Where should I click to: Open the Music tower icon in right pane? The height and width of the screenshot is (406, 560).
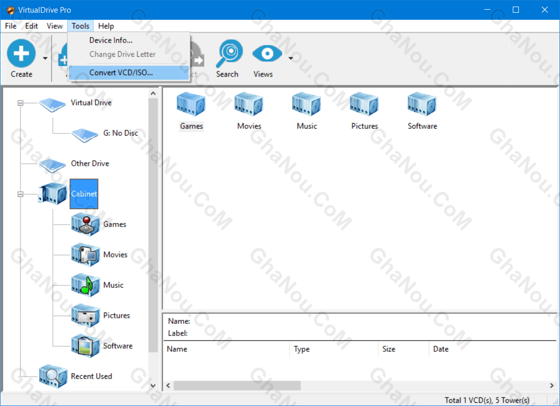[307, 104]
